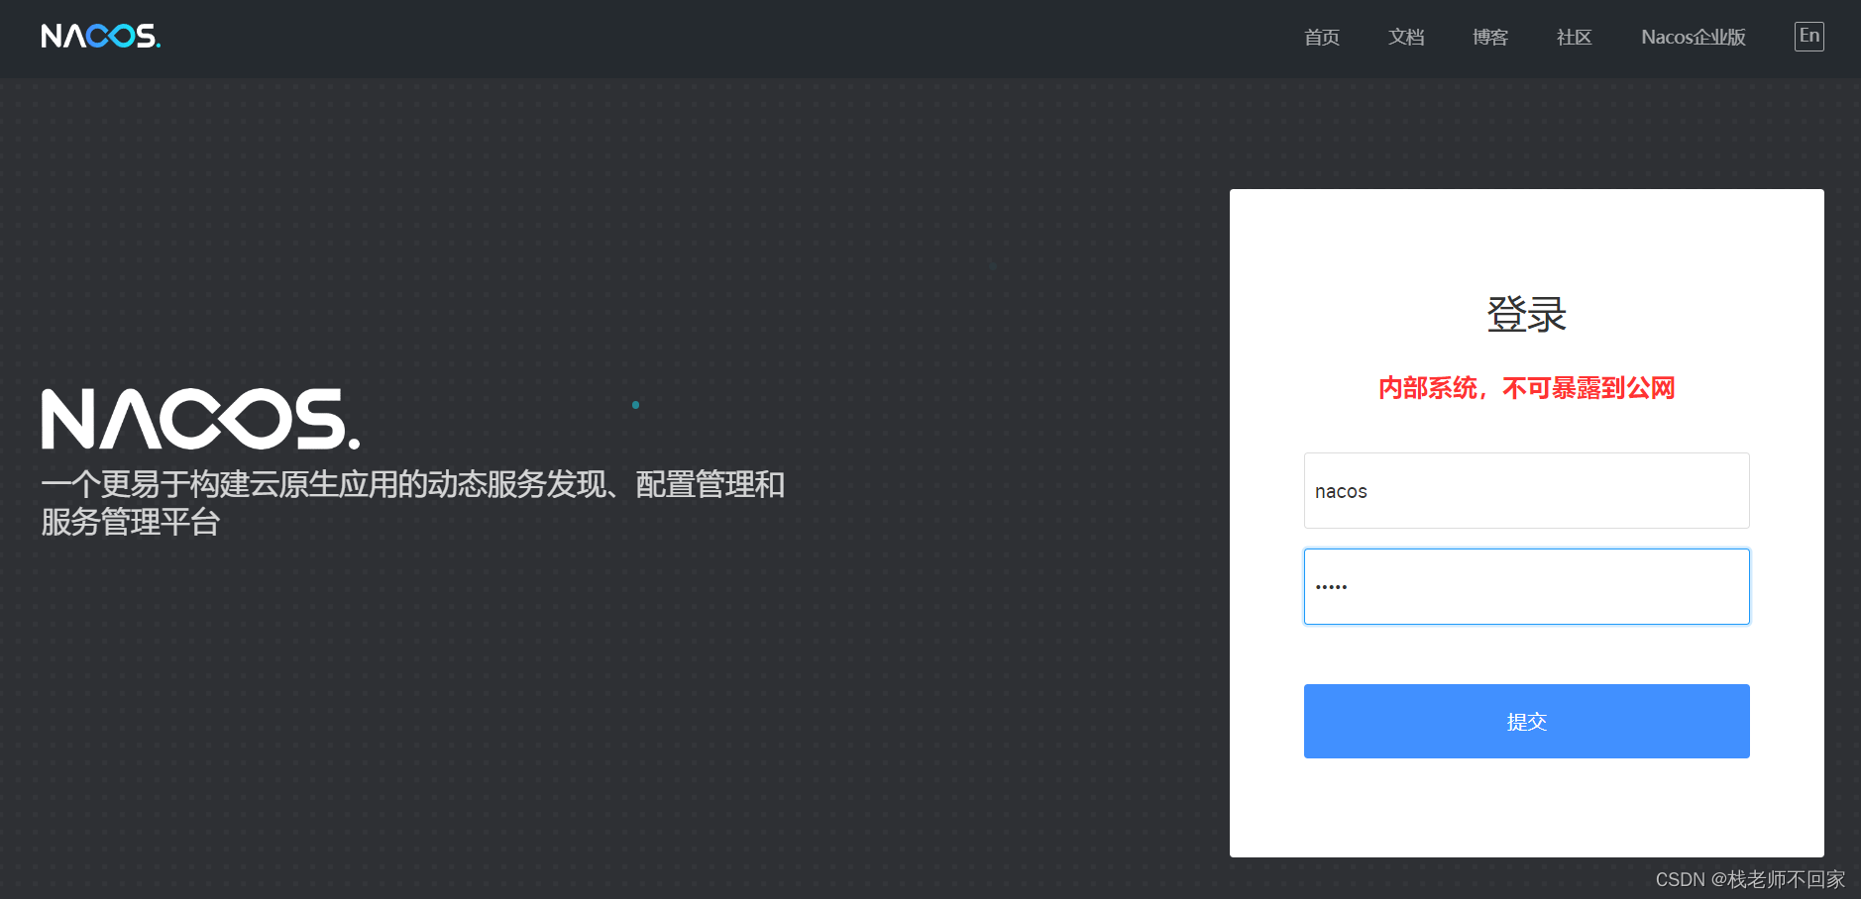Image resolution: width=1861 pixels, height=899 pixels.
Task: Focus the password field with dots
Action: tap(1526, 587)
